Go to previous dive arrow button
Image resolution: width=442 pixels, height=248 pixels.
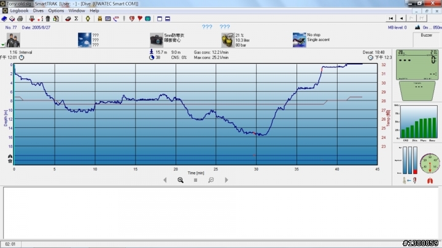click(x=401, y=18)
